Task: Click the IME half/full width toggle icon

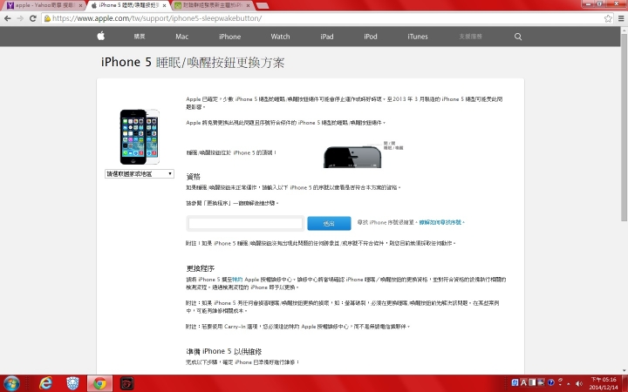Action: tap(532, 382)
